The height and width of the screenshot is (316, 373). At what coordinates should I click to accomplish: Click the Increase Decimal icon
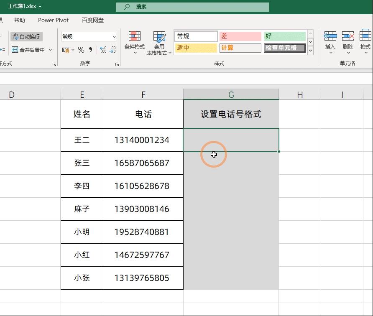tap(103, 50)
